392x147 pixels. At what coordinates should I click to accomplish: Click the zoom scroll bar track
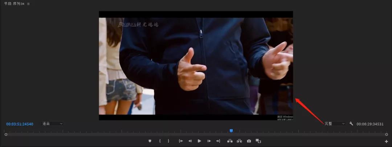coord(196,135)
